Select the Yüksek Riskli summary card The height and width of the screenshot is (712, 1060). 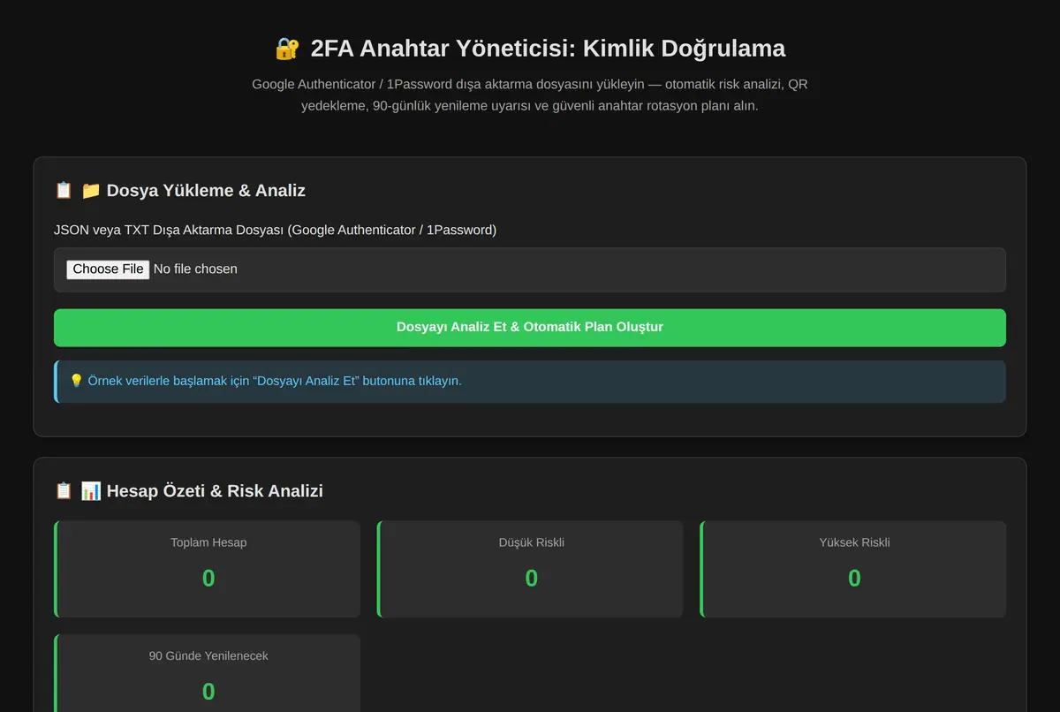click(853, 569)
